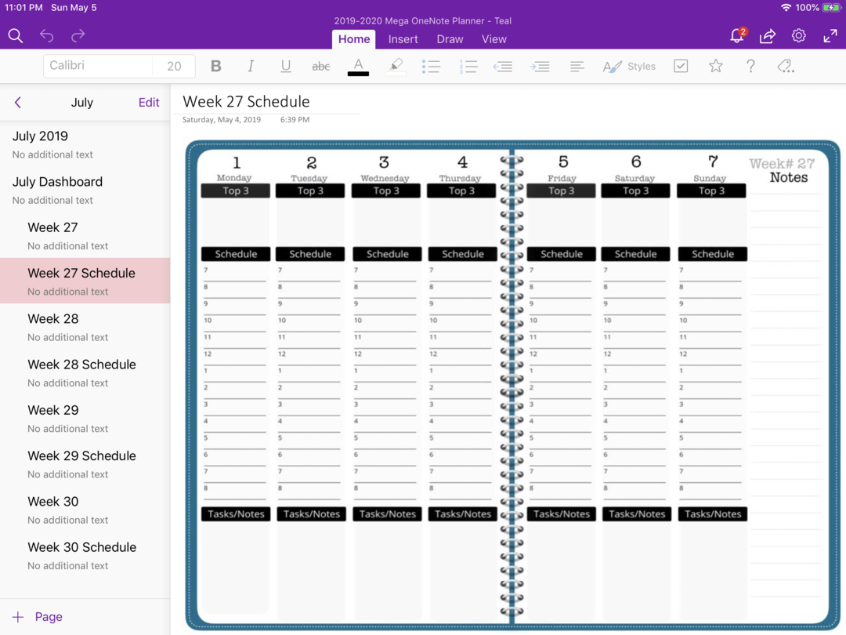Expand the Styles gallery
The height and width of the screenshot is (635, 846).
tap(629, 67)
